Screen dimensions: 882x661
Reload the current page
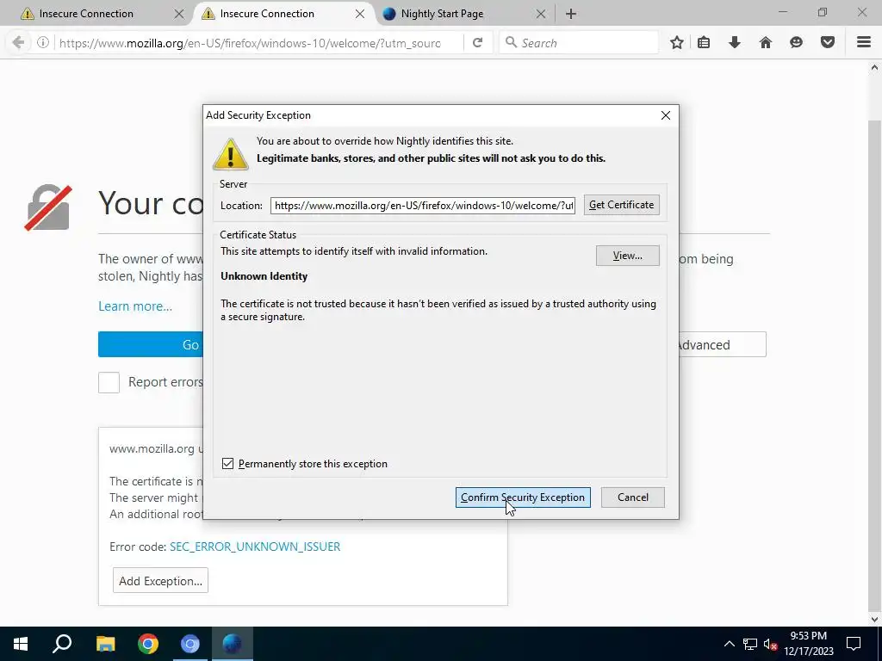point(477,42)
